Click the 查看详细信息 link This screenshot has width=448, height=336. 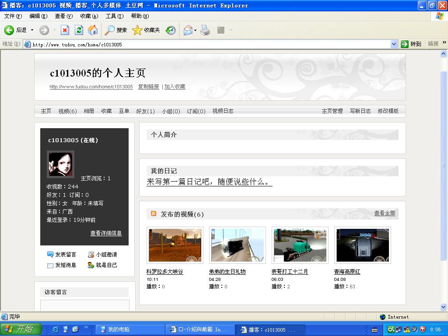coord(106,233)
